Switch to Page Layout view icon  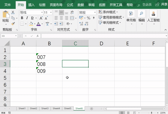coord(128,113)
